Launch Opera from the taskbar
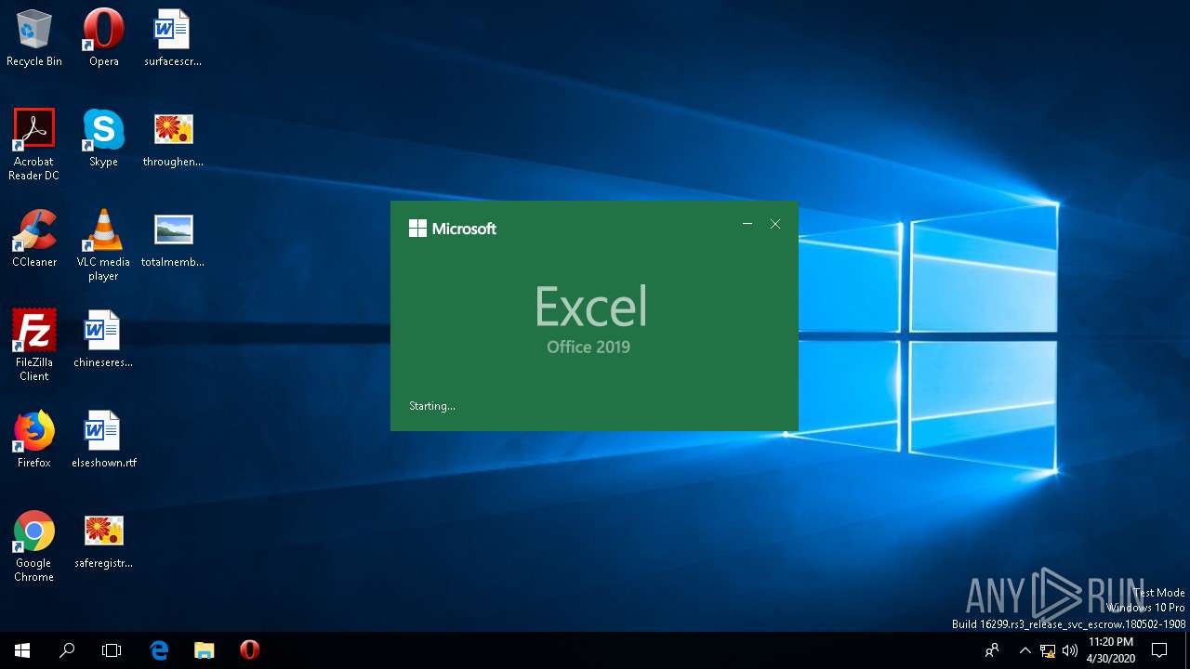Viewport: 1190px width, 669px height. point(249,650)
